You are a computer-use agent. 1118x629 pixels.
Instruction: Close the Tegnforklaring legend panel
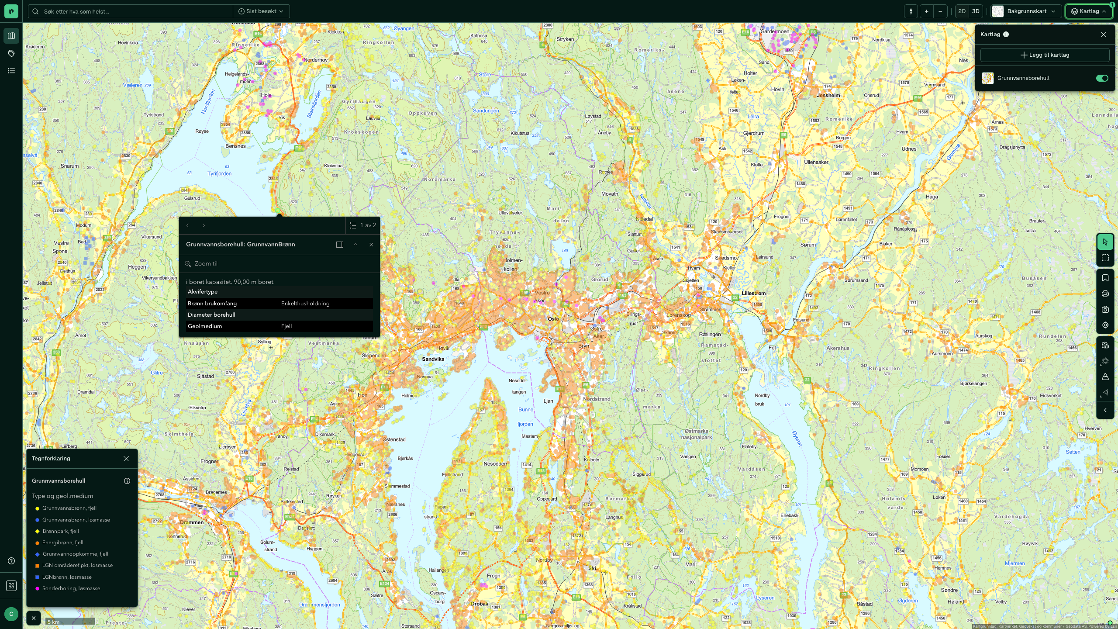coord(126,459)
